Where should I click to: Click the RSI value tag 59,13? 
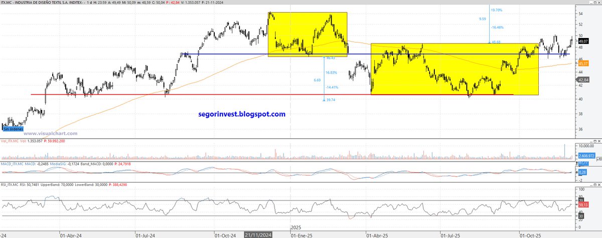point(582,204)
